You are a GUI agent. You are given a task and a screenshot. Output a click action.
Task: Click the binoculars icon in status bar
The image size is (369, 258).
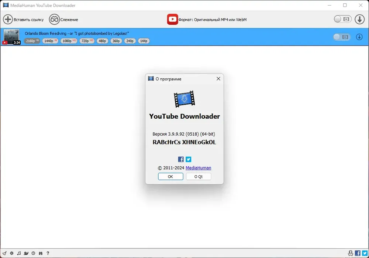point(41,253)
